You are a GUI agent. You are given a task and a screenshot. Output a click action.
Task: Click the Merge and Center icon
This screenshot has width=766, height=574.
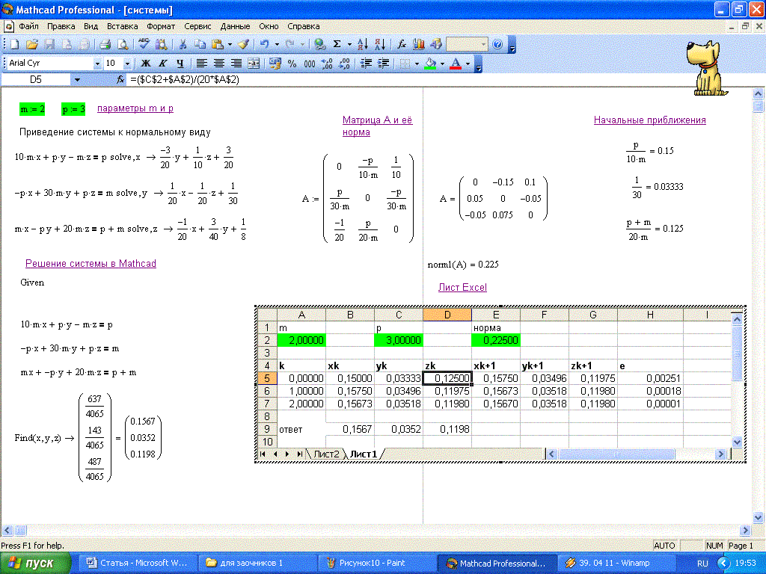[254, 64]
